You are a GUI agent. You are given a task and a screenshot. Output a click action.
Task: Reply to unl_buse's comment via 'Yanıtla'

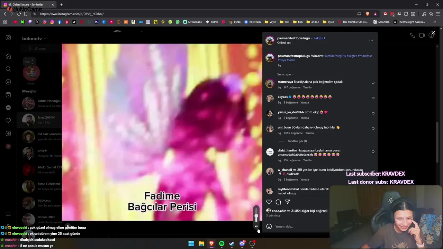[309, 133]
